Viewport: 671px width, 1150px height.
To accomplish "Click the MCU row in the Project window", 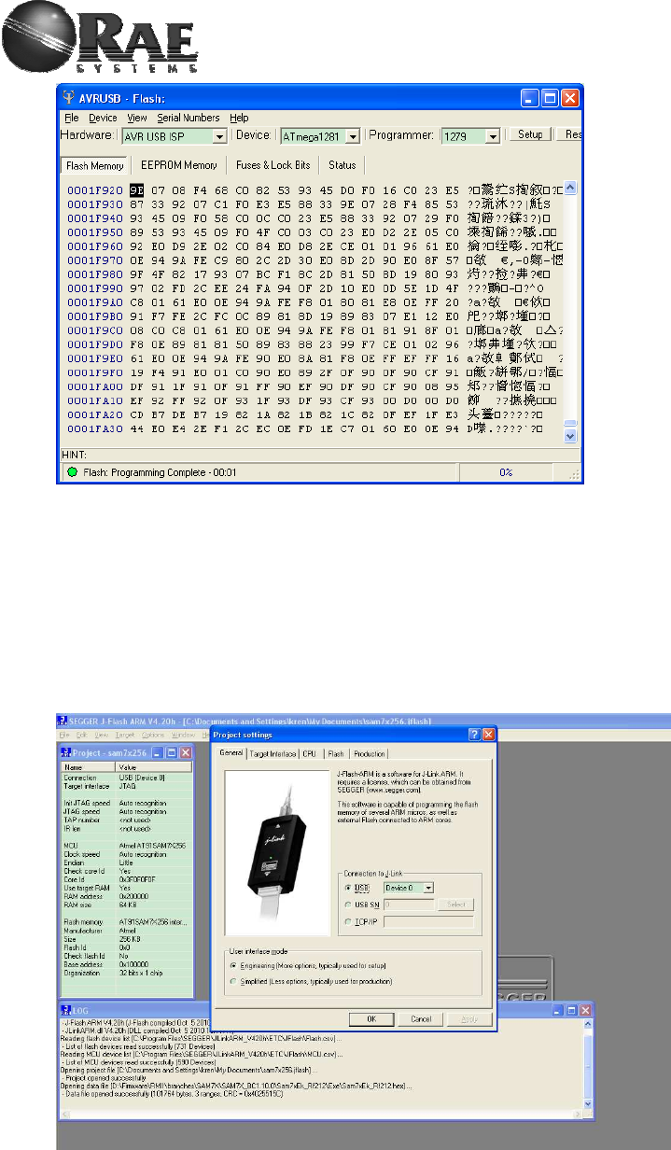I will coord(126,845).
